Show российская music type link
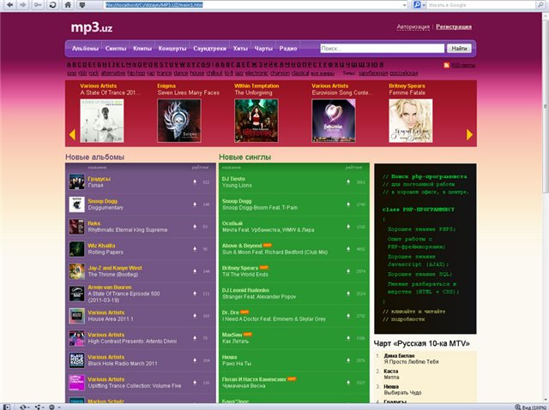Viewport: 549px width, 410px height. (x=404, y=74)
